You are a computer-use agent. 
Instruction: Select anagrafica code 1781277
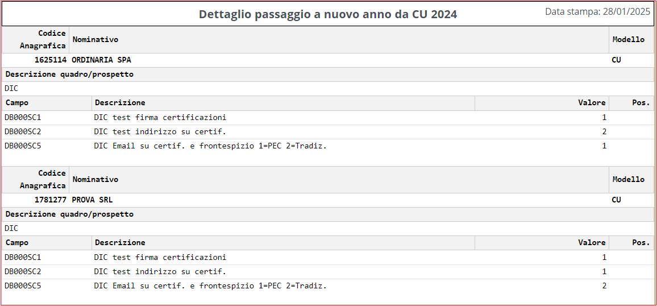[51, 200]
